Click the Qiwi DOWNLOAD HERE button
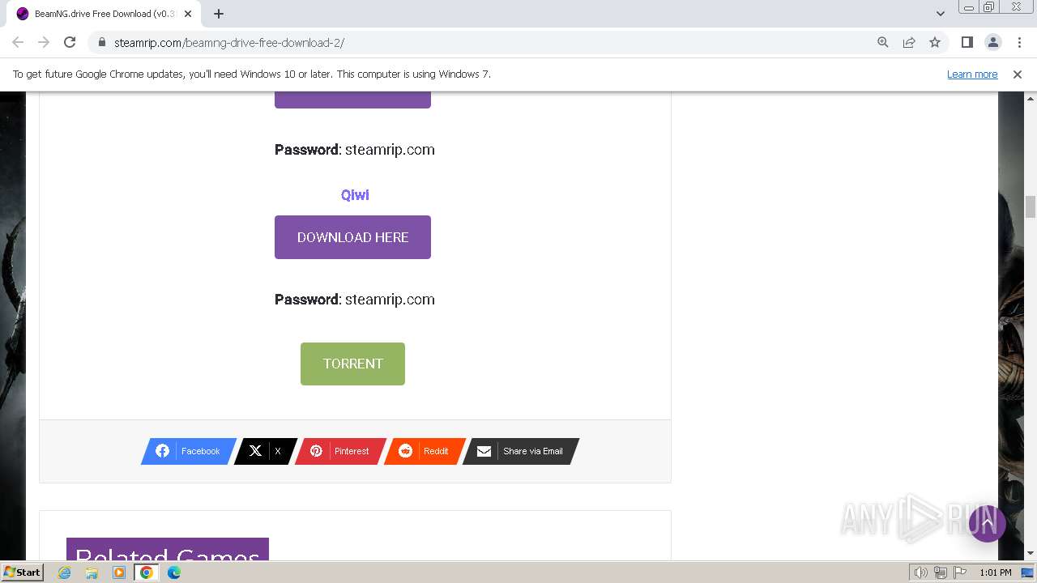The height and width of the screenshot is (583, 1037). [x=352, y=237]
